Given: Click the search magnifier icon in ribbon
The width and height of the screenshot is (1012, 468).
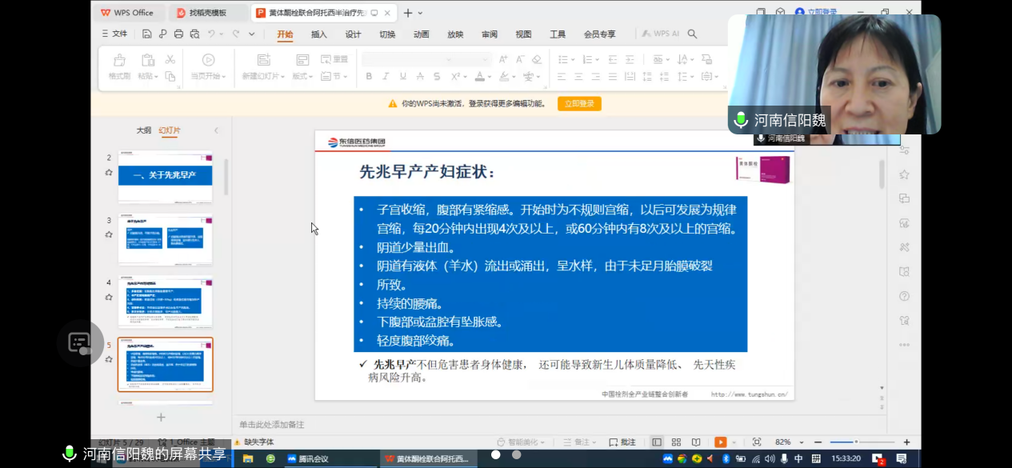Looking at the screenshot, I should (x=692, y=34).
